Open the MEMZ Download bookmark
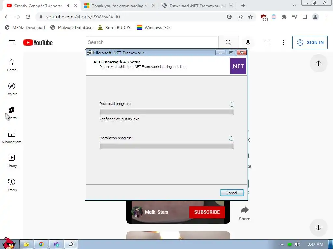The height and width of the screenshot is (249, 333). tap(25, 28)
